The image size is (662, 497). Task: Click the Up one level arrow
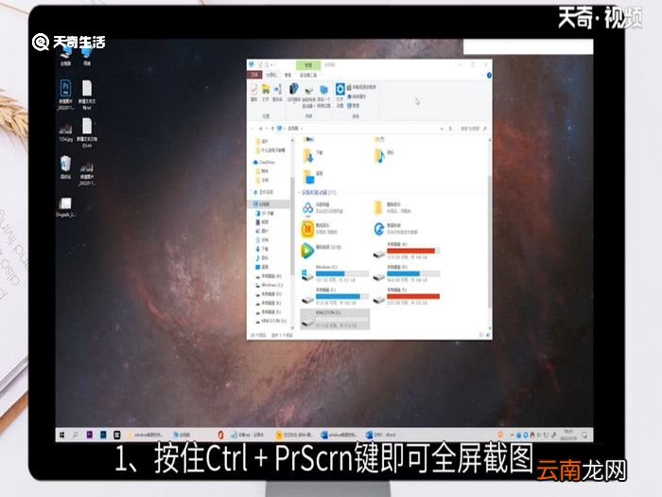point(272,128)
